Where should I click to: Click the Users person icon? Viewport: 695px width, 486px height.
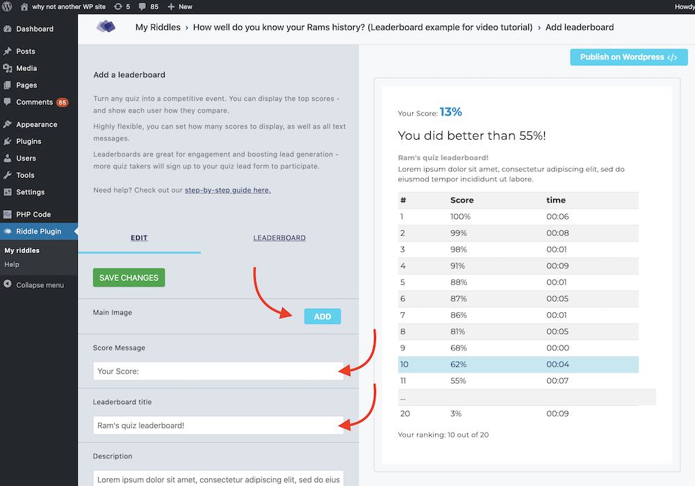(x=8, y=159)
